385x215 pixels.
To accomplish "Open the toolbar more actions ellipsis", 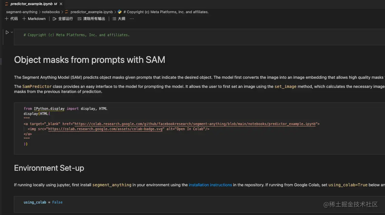I will tap(132, 19).
